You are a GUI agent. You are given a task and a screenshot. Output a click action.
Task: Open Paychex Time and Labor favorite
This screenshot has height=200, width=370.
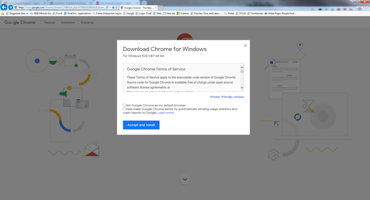tap(206, 13)
